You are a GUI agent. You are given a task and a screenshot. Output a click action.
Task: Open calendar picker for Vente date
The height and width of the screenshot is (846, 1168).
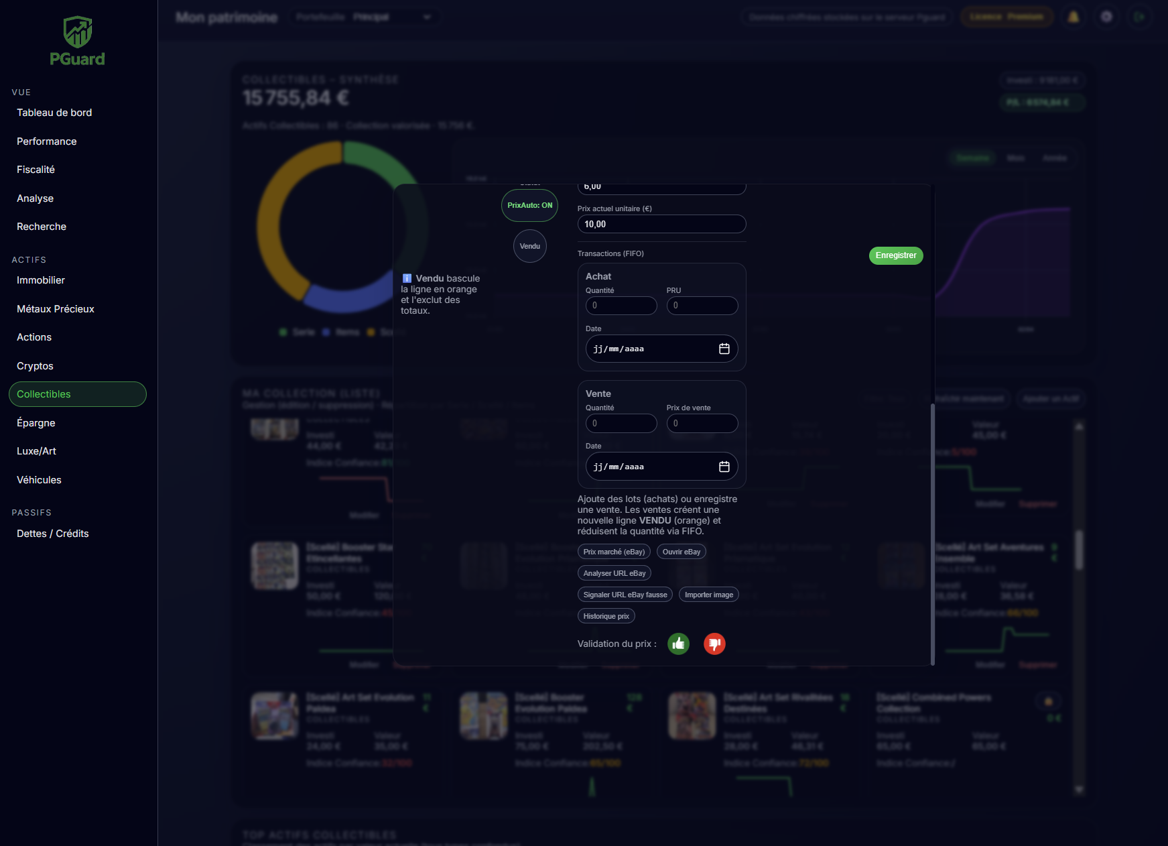pyautogui.click(x=724, y=467)
